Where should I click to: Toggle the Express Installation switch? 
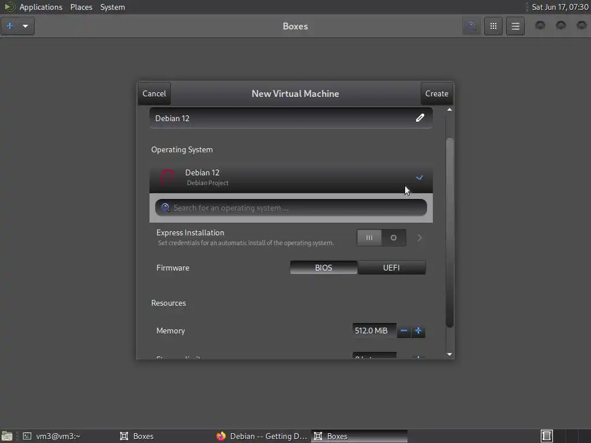pos(381,238)
